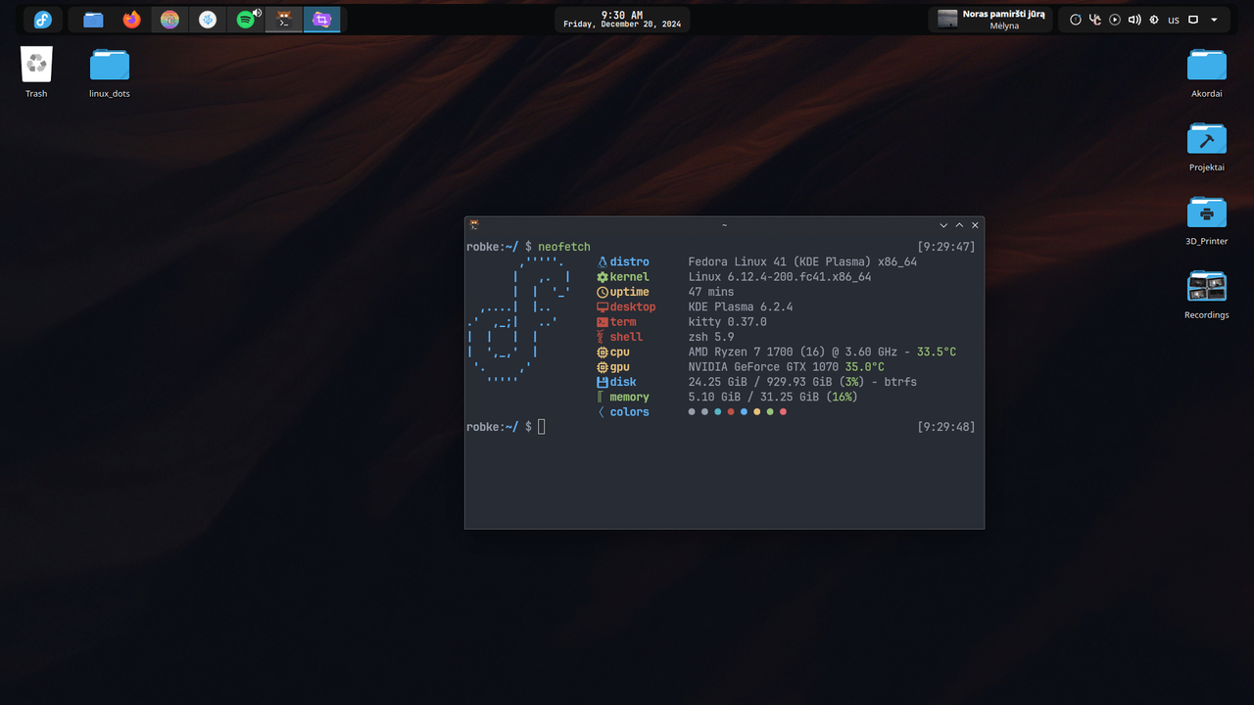Launch the file manager from the panel
Viewport: 1254px width, 705px height.
[x=93, y=20]
